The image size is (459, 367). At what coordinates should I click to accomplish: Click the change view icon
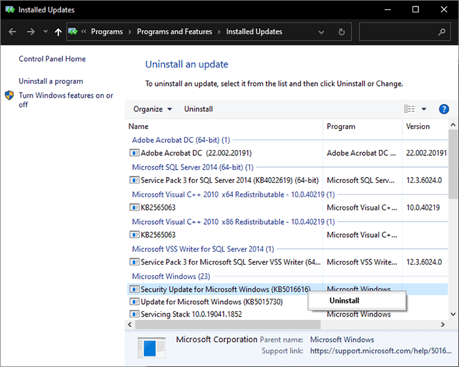(x=409, y=109)
